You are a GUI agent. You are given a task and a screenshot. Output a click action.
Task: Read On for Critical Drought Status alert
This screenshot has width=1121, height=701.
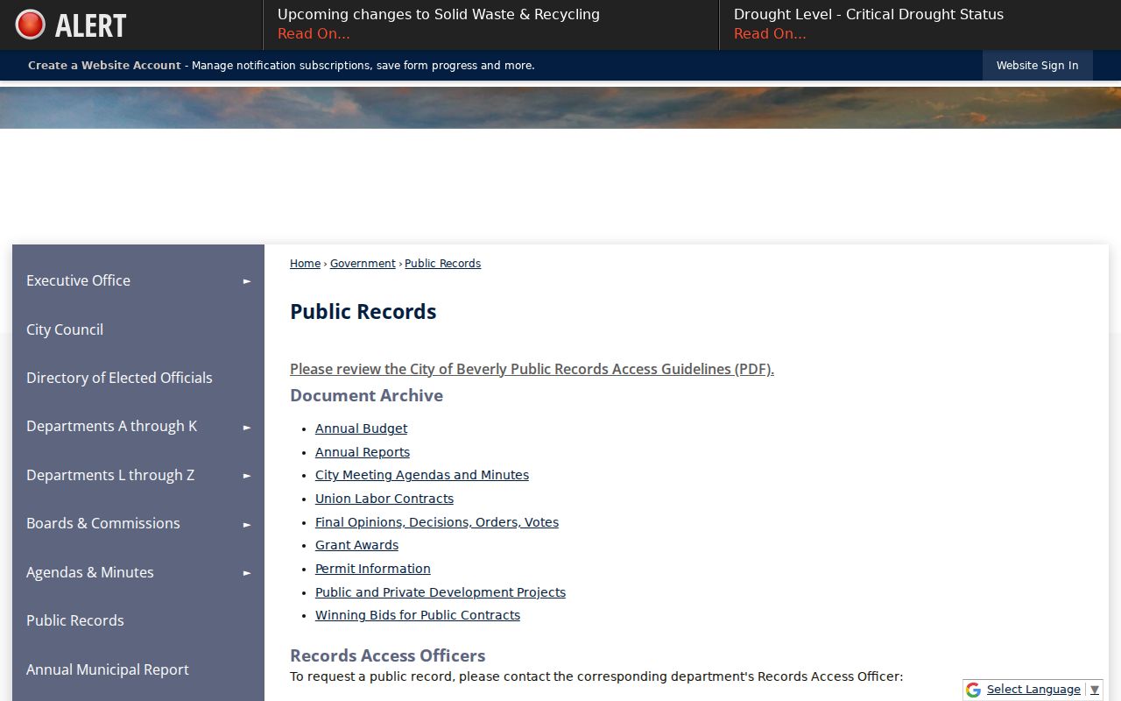770,34
